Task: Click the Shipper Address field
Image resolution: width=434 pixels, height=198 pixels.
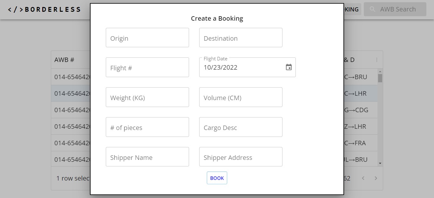Action: point(241,157)
